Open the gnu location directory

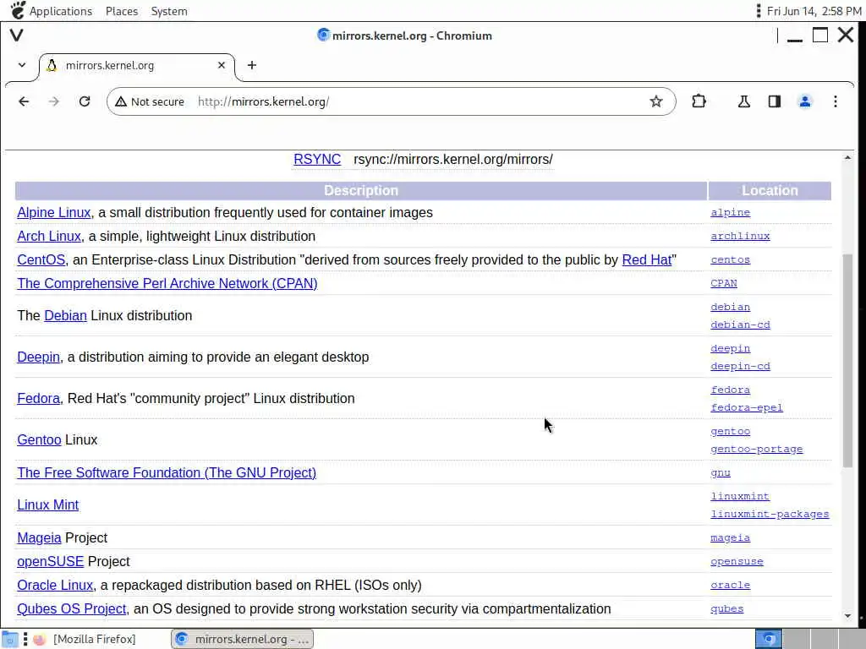tap(721, 473)
